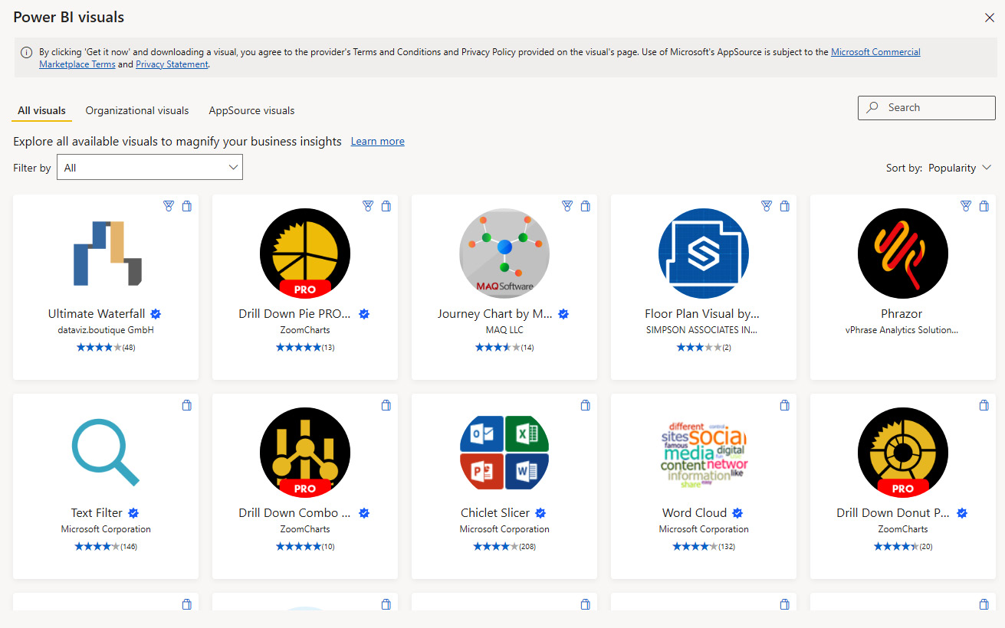Close the Power BI visuals dialog
The image size is (1005, 628).
[990, 18]
